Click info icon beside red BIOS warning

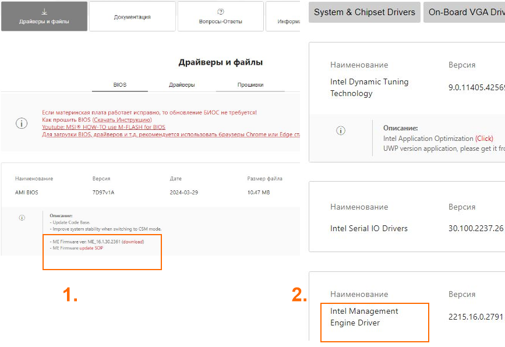point(22,123)
